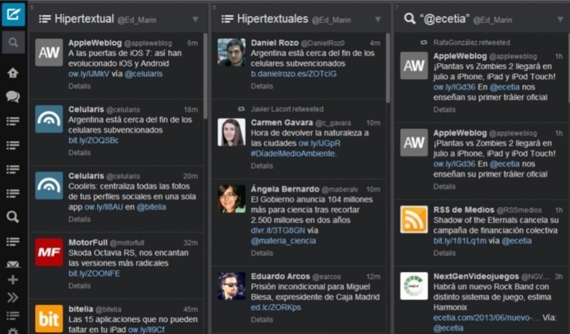Add a column with the plus icon

13,279
